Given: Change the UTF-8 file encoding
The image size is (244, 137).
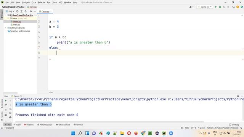Looking at the screenshot, I should 194,128.
